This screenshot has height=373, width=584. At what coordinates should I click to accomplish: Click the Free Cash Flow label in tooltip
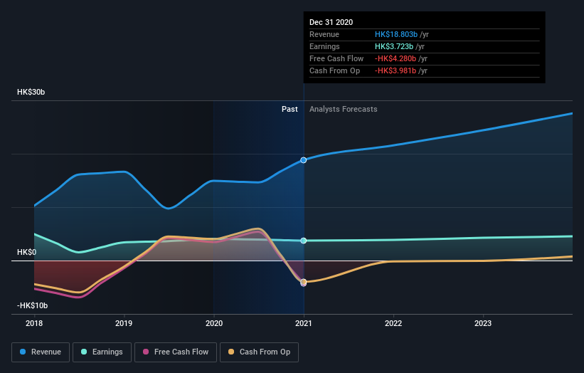(336, 58)
